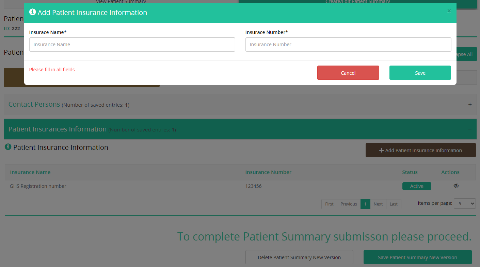Image resolution: width=480 pixels, height=267 pixels.
Task: Save Patient Summary New Version
Action: [x=417, y=257]
